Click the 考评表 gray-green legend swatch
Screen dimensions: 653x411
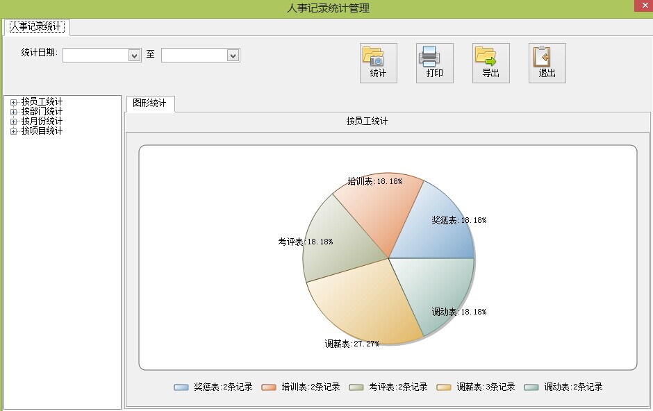pos(356,387)
